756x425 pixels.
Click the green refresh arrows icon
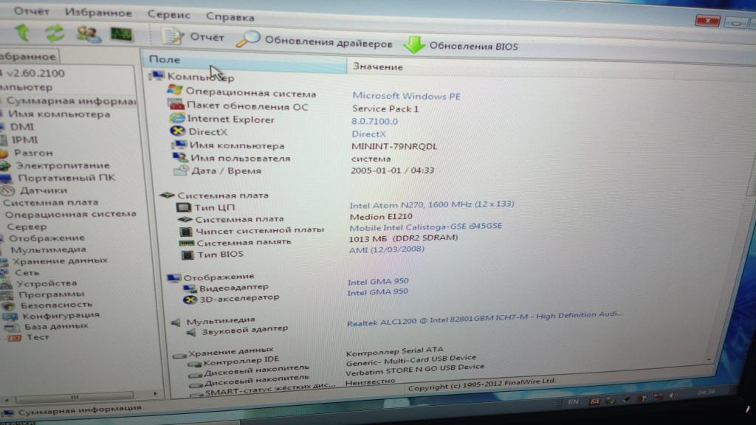55,33
